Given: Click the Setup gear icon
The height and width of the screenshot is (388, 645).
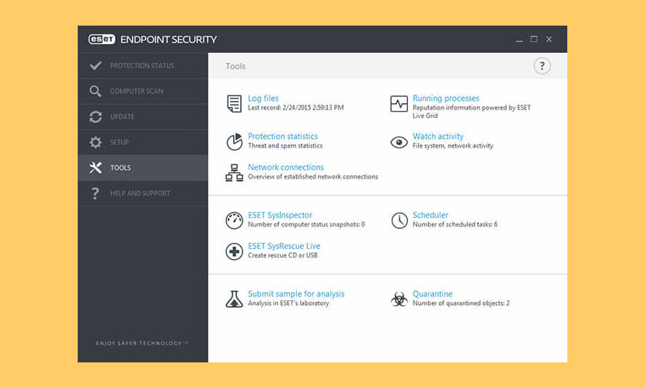Looking at the screenshot, I should 96,142.
